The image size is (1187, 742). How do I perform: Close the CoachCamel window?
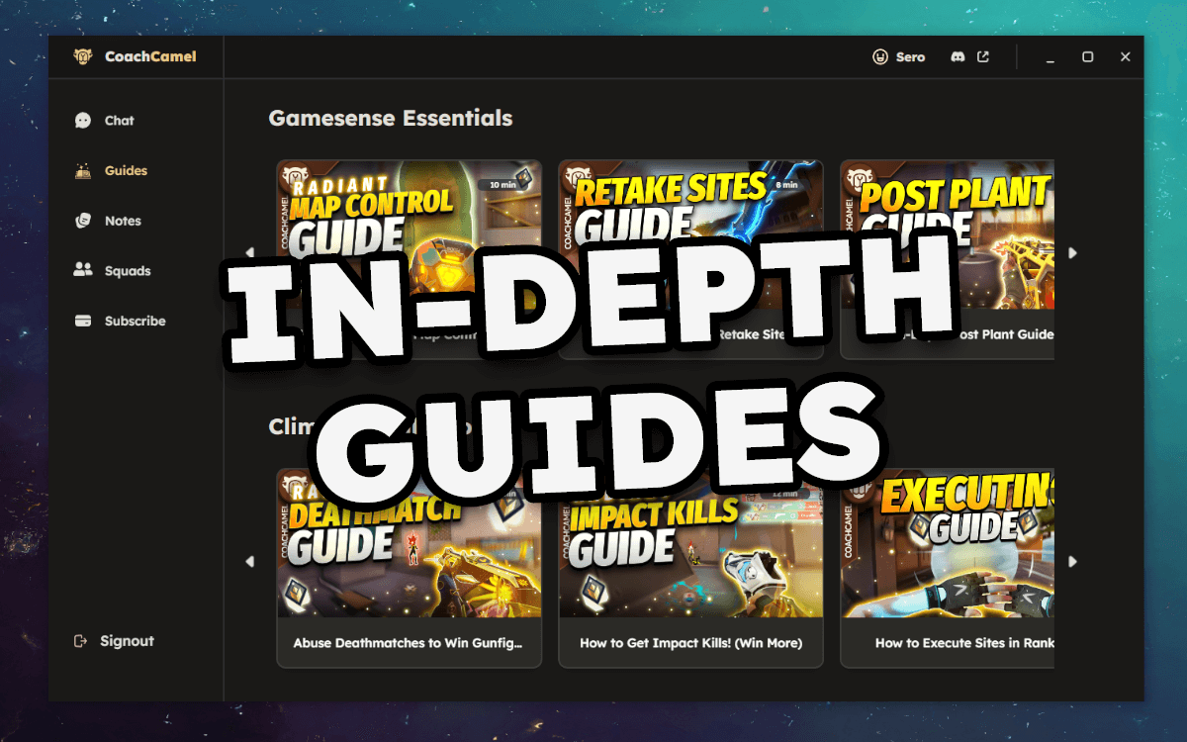1125,57
